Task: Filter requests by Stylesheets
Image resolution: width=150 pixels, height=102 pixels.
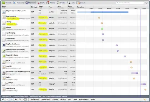Action: click(46, 99)
